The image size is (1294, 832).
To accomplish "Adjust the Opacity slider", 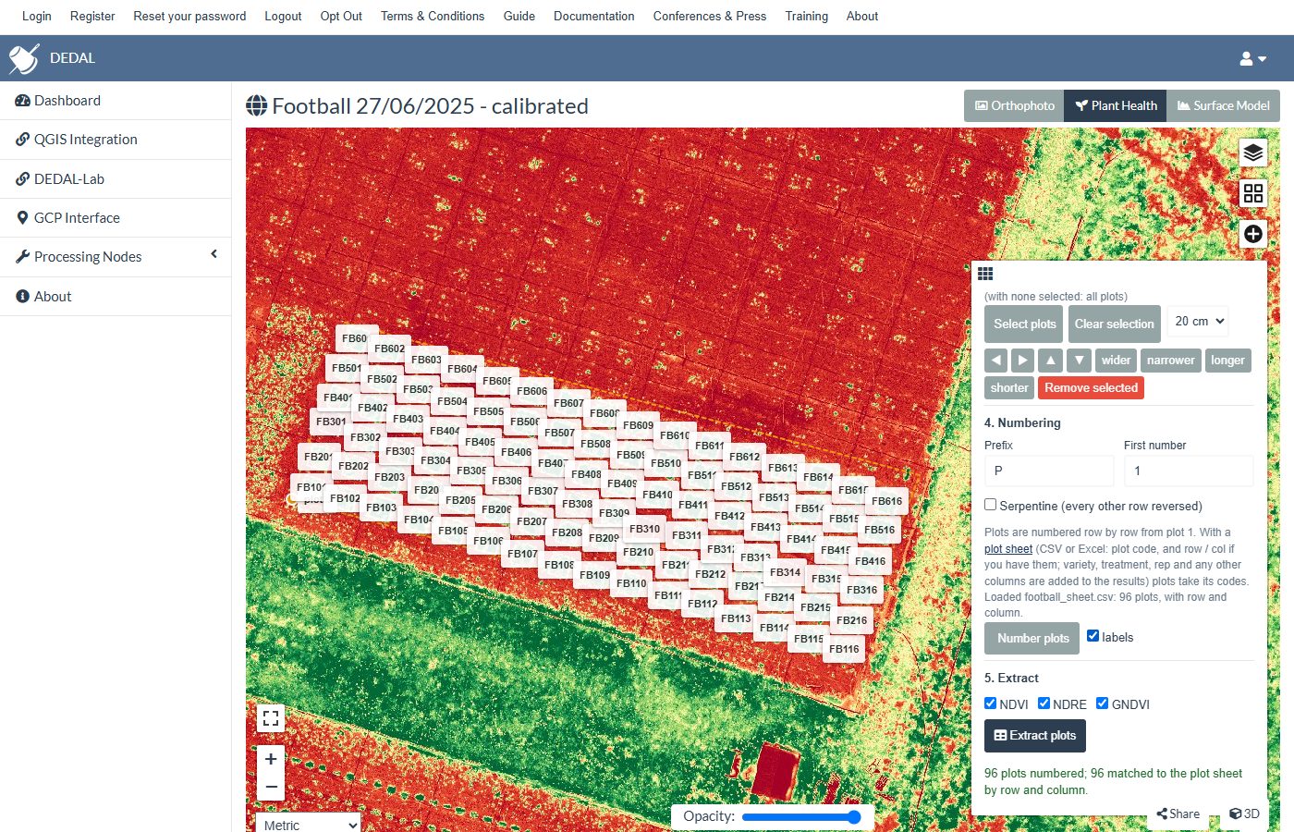I will 801,817.
